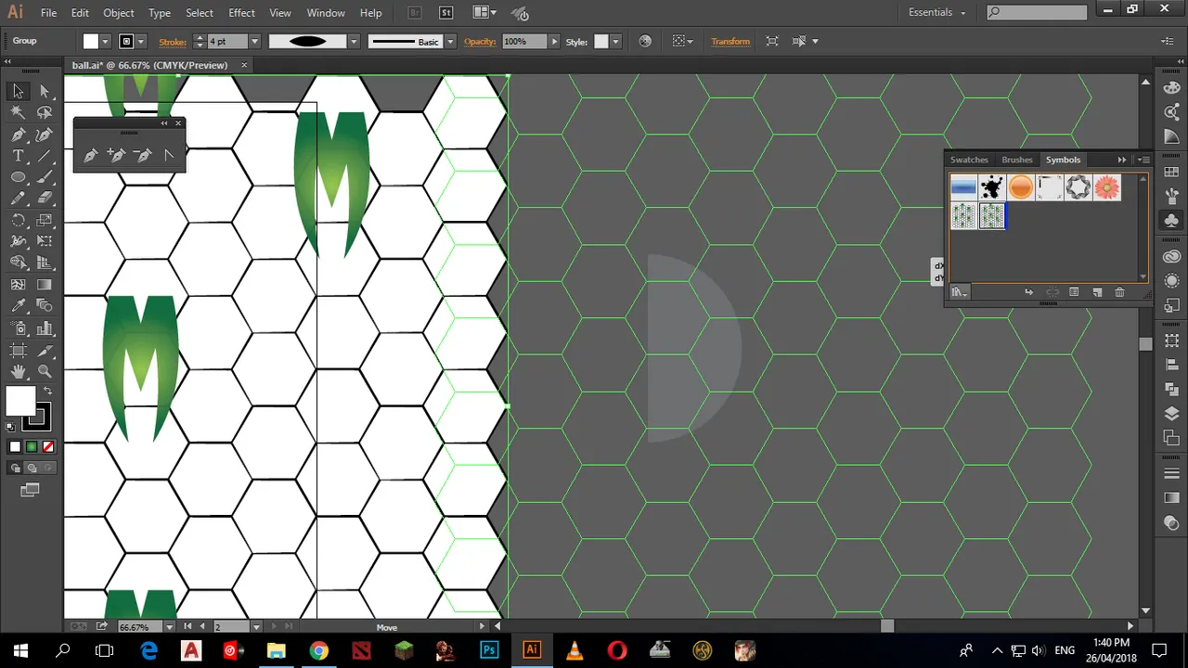Open the fill color dropdown in control bar
This screenshot has width=1188, height=668.
pyautogui.click(x=105, y=41)
